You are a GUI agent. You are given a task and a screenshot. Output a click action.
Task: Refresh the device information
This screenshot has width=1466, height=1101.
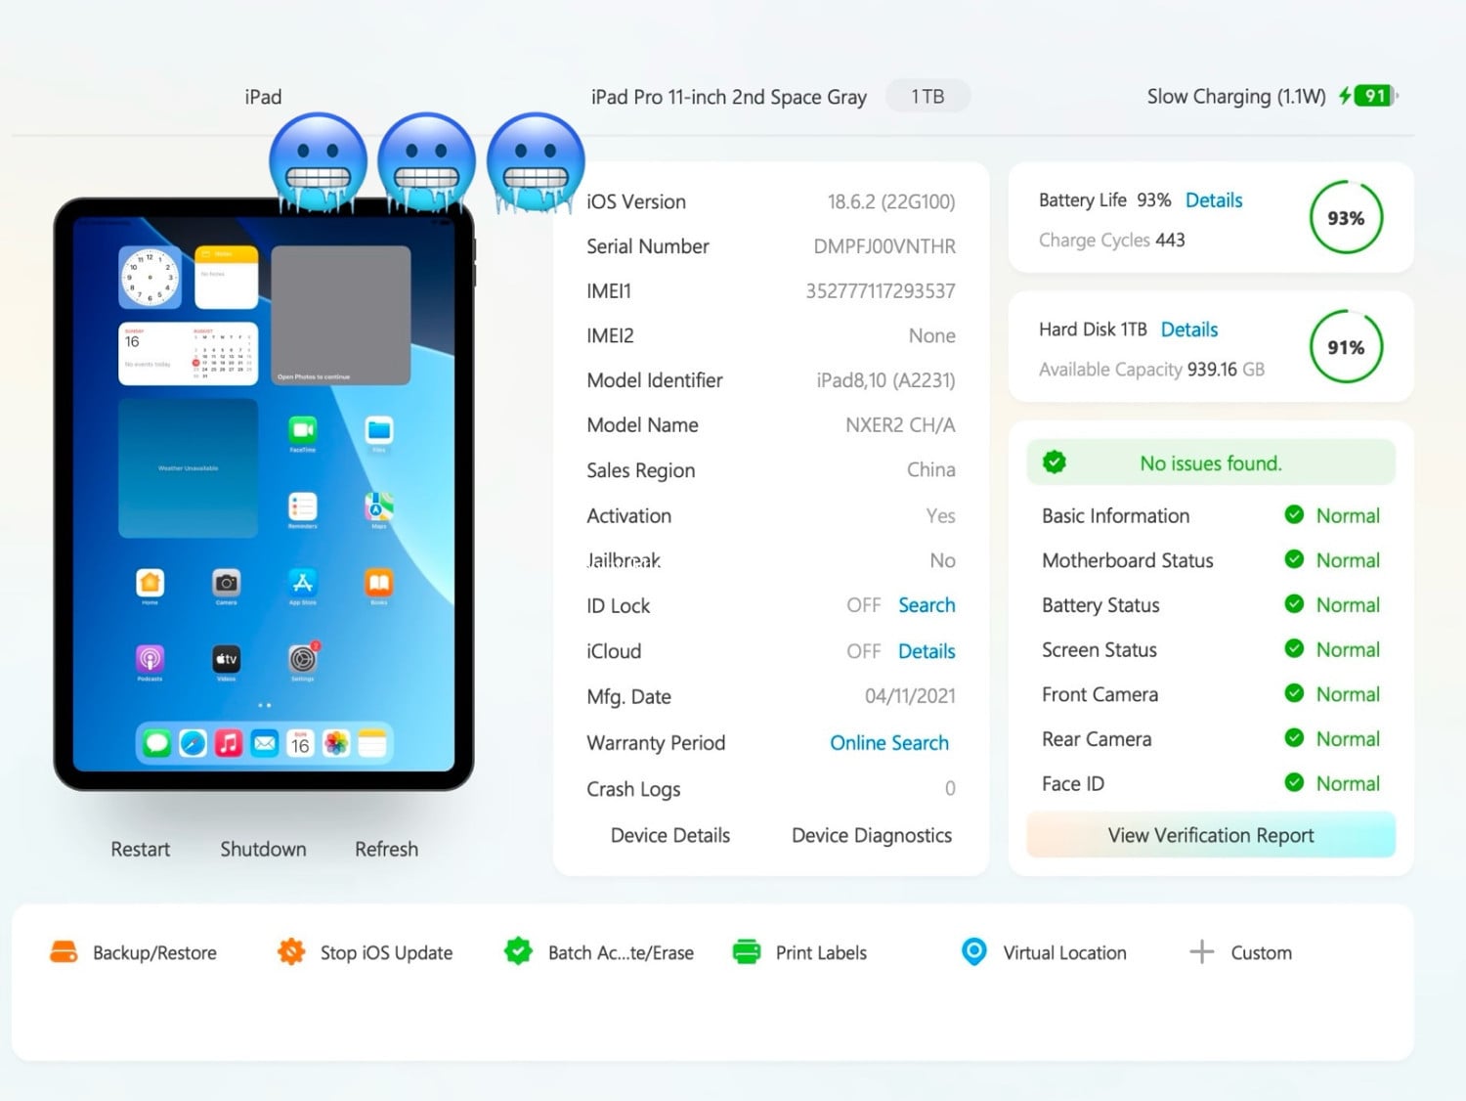pyautogui.click(x=386, y=849)
